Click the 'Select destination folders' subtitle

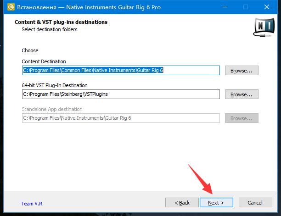50,29
